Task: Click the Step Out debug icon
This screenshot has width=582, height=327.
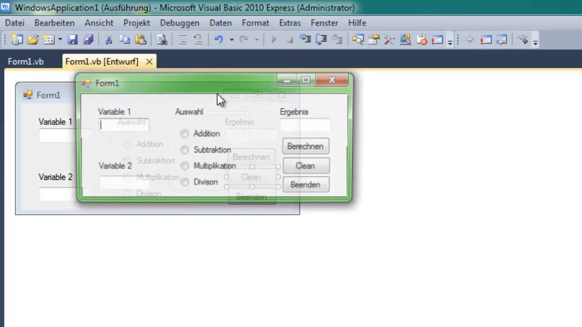Action: pyautogui.click(x=337, y=40)
